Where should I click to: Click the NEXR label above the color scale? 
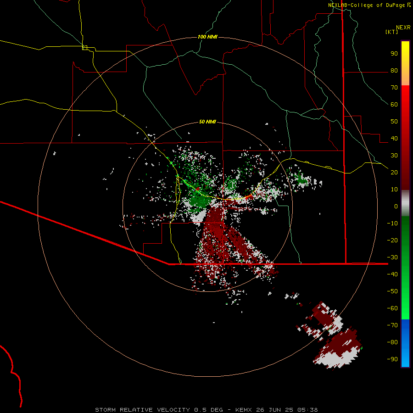(403, 28)
